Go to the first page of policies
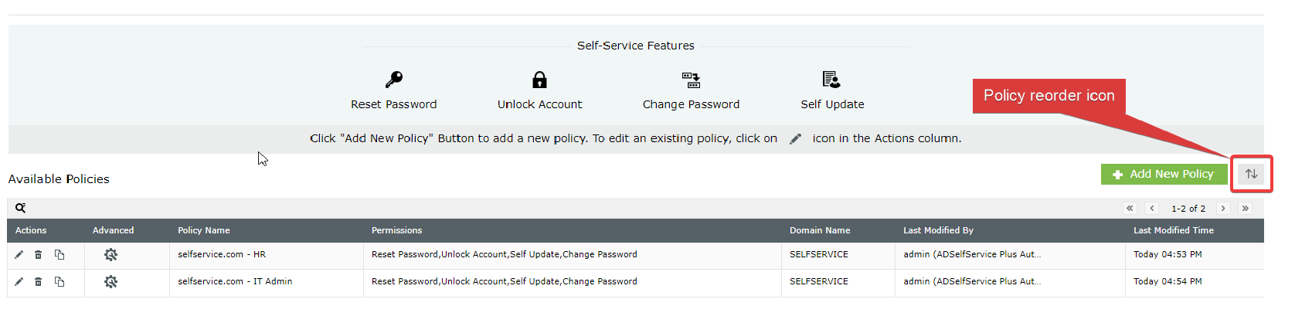Image resolution: width=1295 pixels, height=323 pixels. tap(1130, 209)
